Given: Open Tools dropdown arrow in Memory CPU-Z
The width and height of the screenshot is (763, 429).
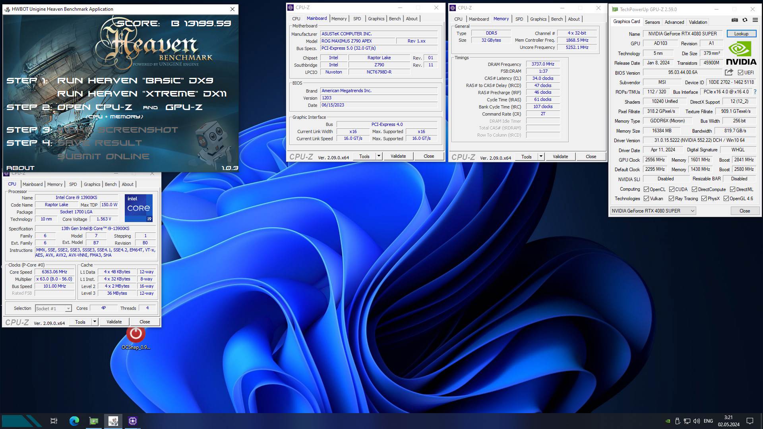Looking at the screenshot, I should coord(541,157).
